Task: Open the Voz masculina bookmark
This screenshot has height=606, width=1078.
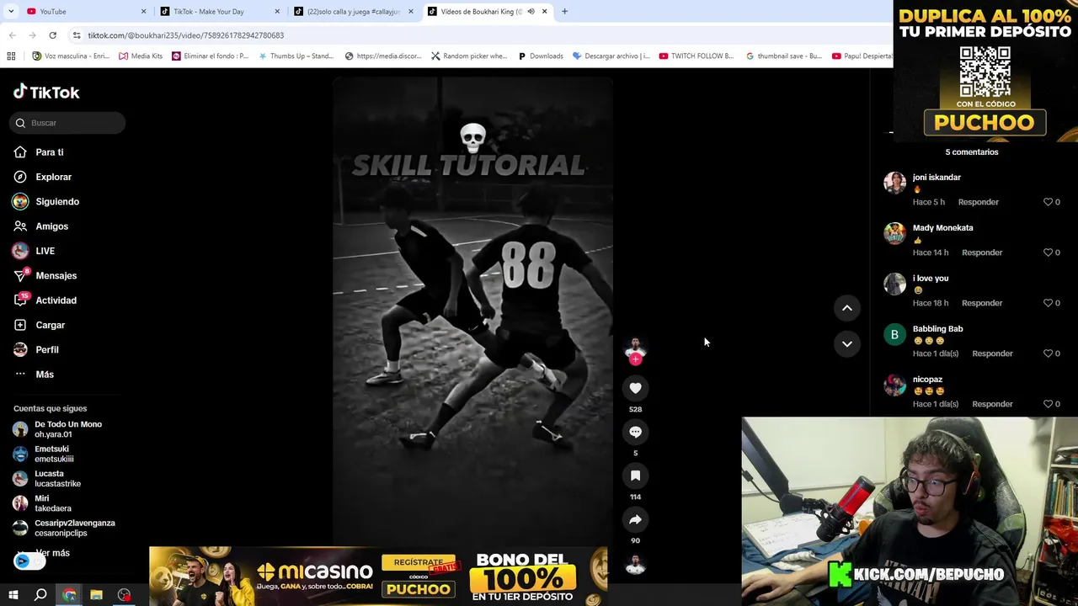Action: click(71, 56)
